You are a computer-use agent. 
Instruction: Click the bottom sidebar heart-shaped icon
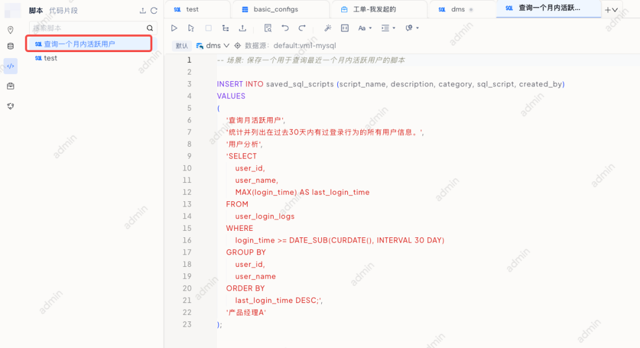tap(11, 107)
